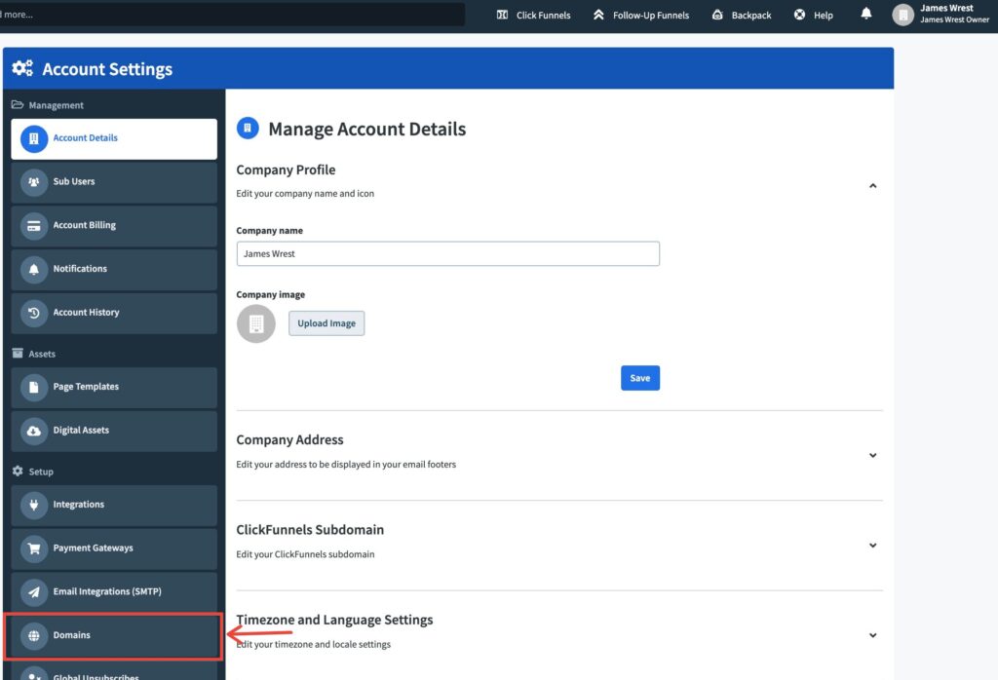Click the Backpack icon in top bar
This screenshot has width=998, height=680.
[717, 15]
